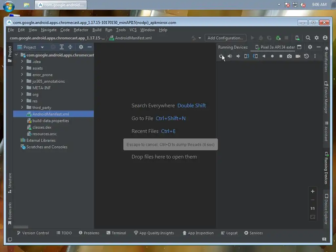Image resolution: width=336 pixels, height=252 pixels.
Task: Open the Refactor menu
Action: point(81,30)
